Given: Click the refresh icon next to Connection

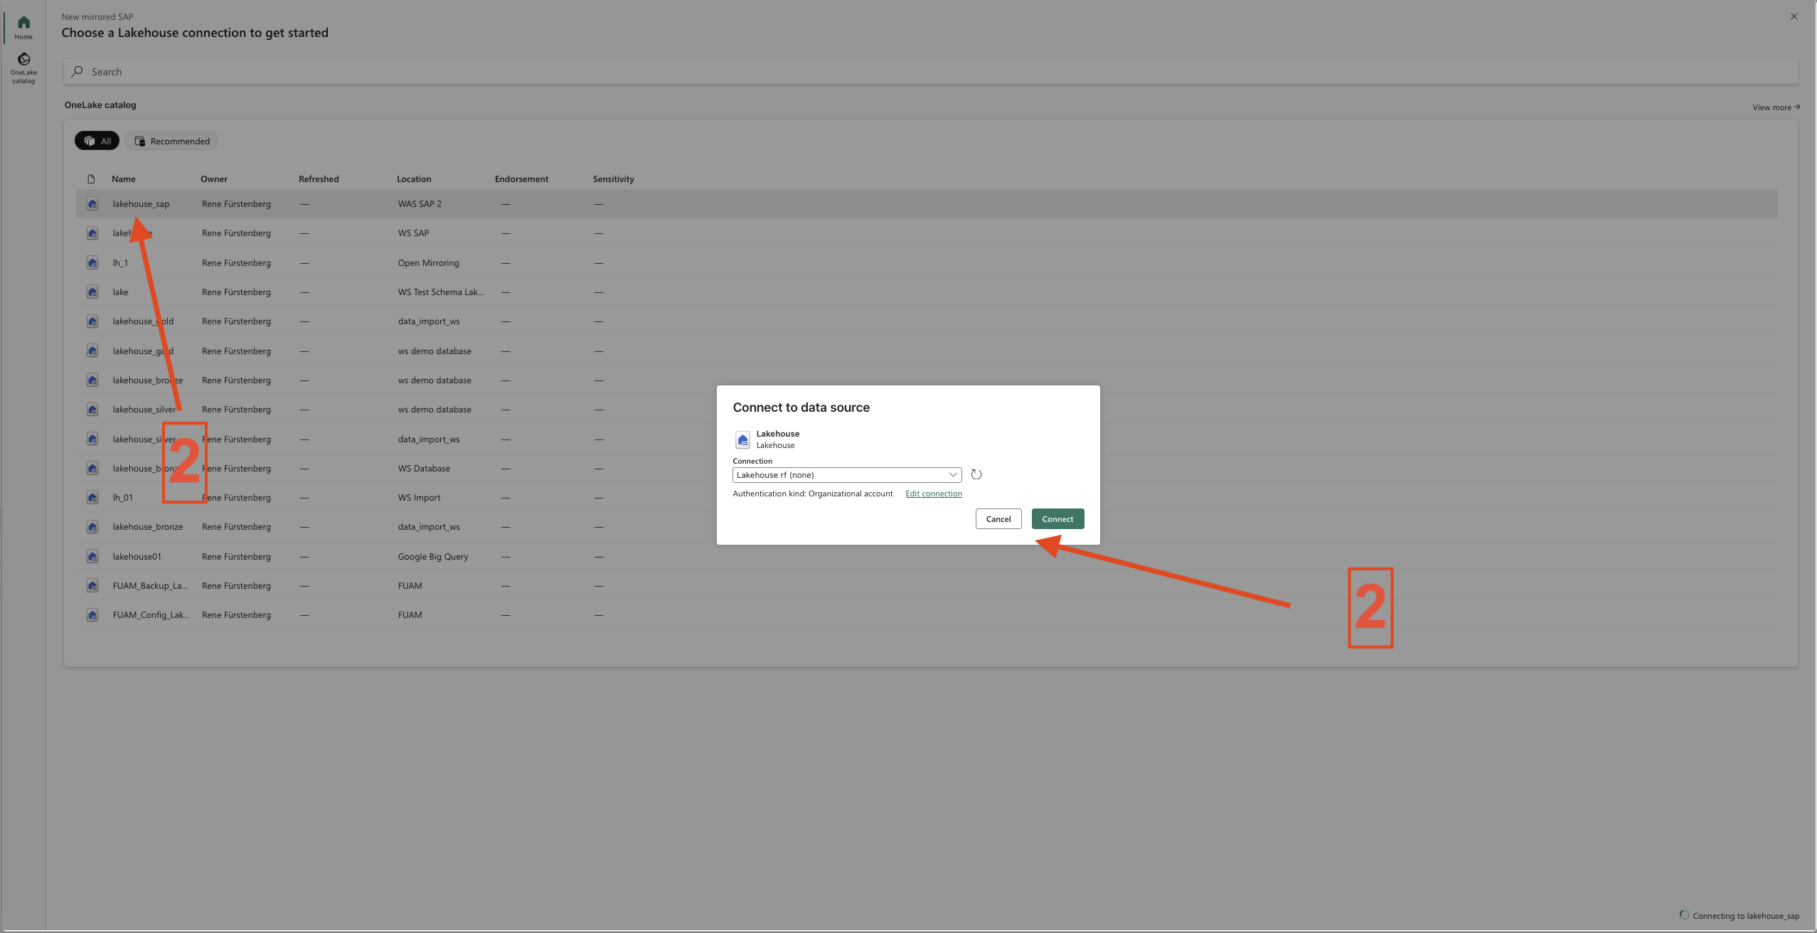Looking at the screenshot, I should tap(976, 474).
